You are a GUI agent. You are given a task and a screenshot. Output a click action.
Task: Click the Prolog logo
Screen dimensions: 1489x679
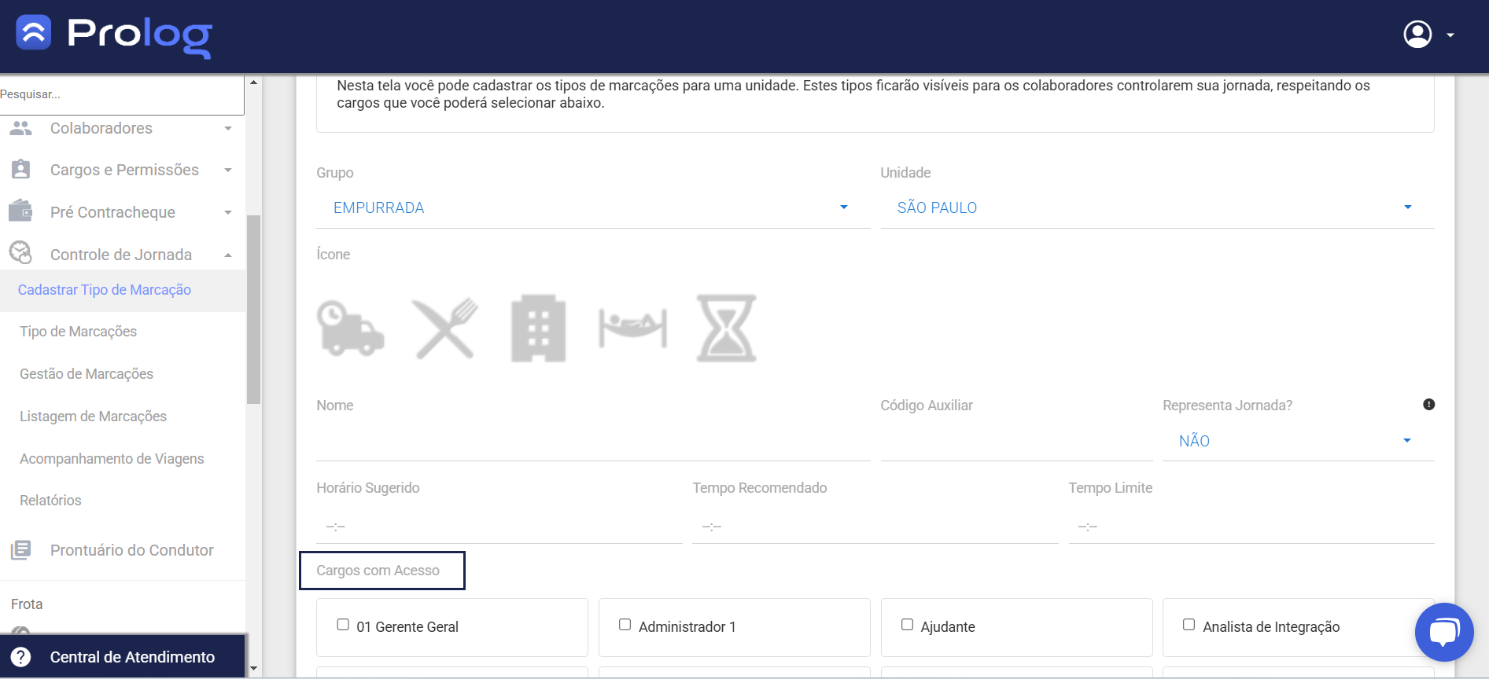(114, 35)
